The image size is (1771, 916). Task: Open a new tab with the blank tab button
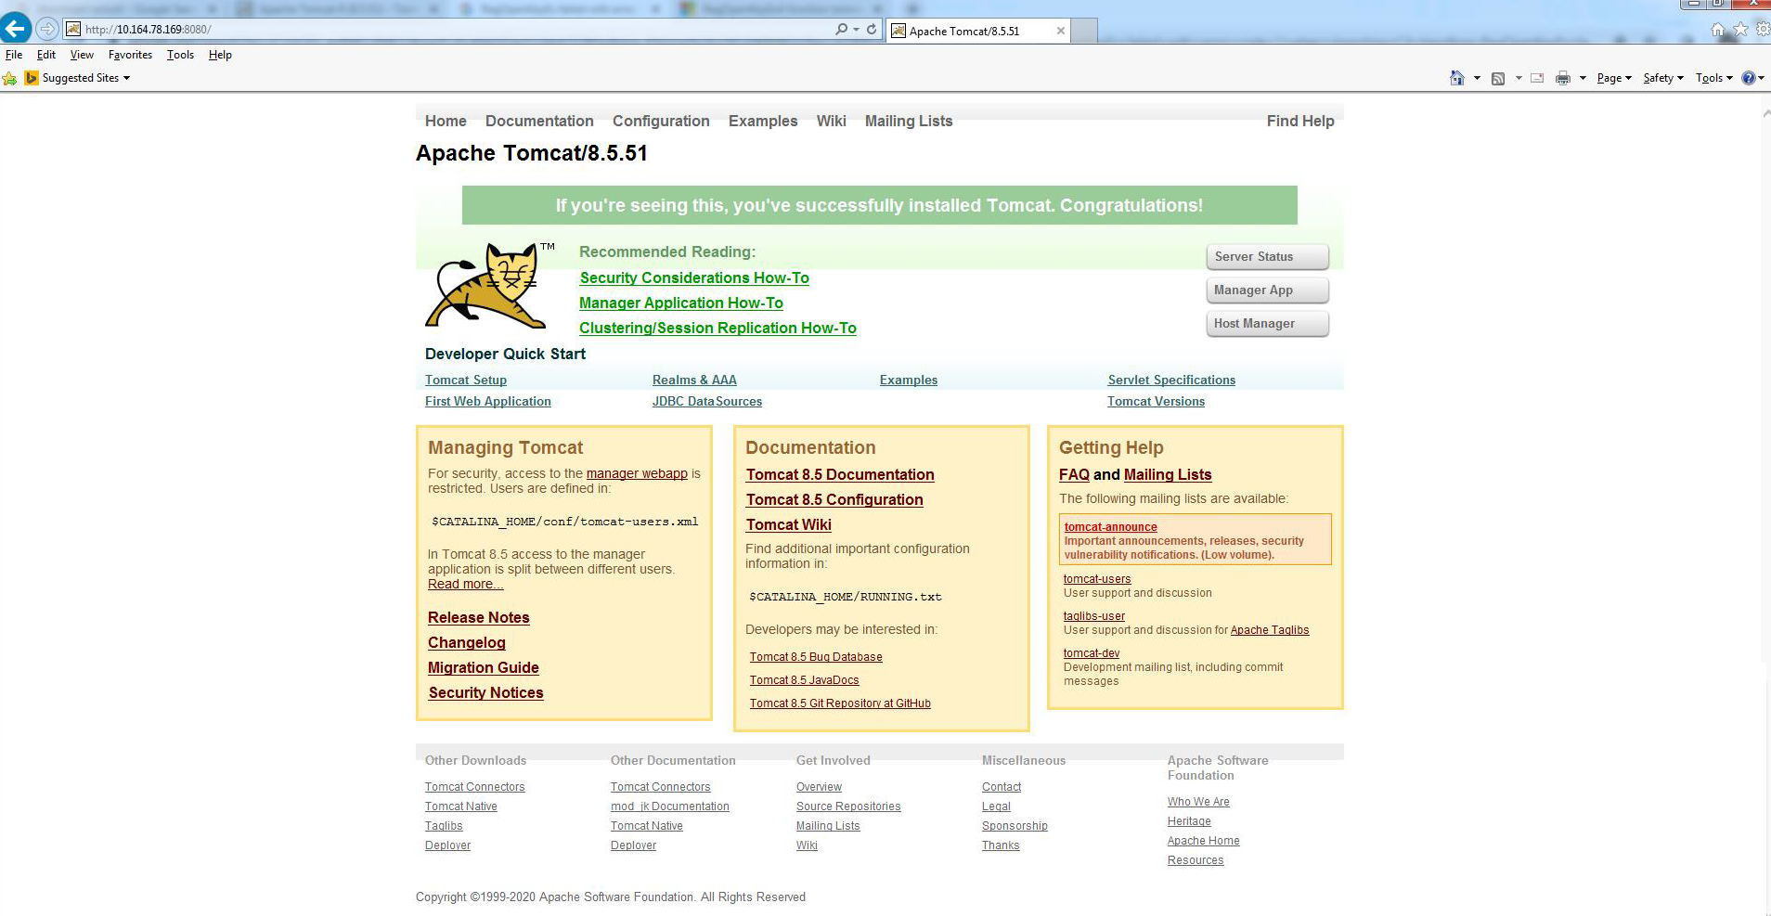pos(1085,31)
